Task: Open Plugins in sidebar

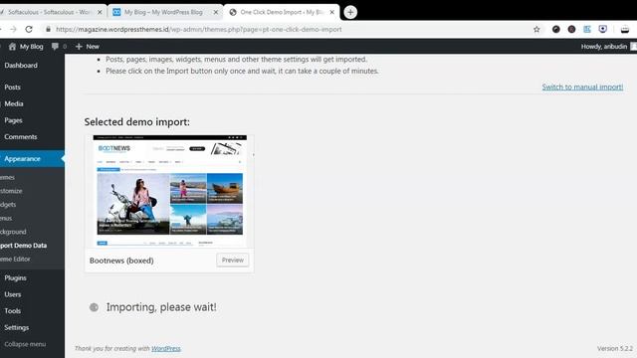Action: point(16,278)
